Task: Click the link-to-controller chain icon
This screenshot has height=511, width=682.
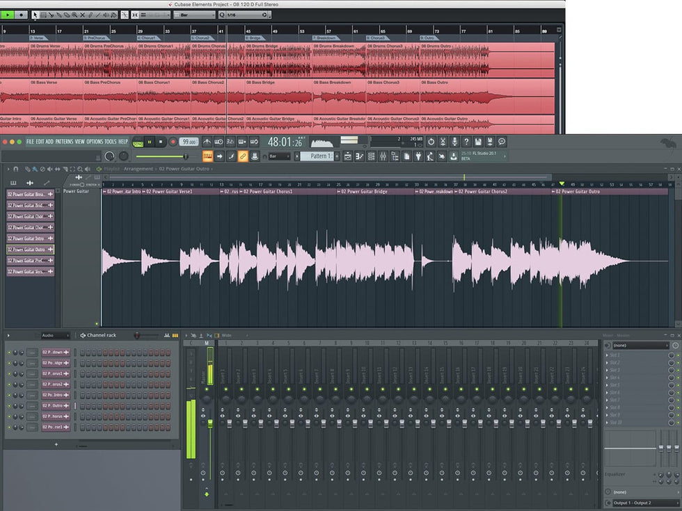Action: tap(243, 156)
